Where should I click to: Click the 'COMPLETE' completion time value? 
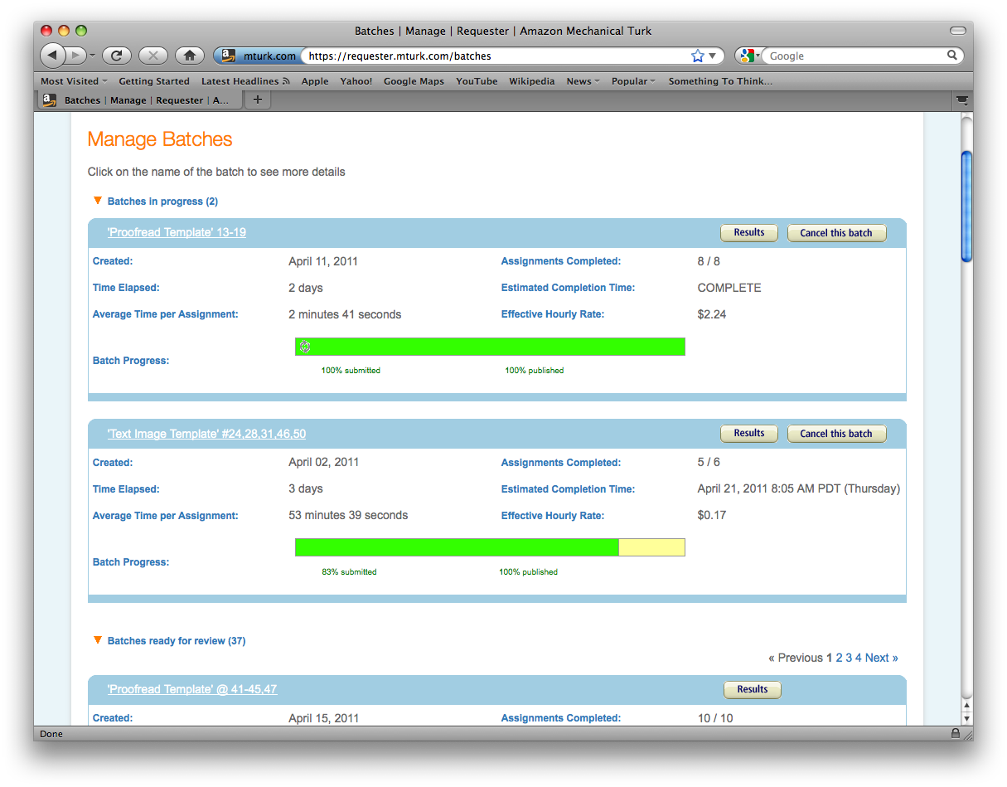pos(729,288)
